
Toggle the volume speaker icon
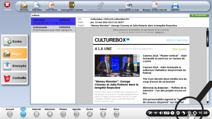[161, 113]
